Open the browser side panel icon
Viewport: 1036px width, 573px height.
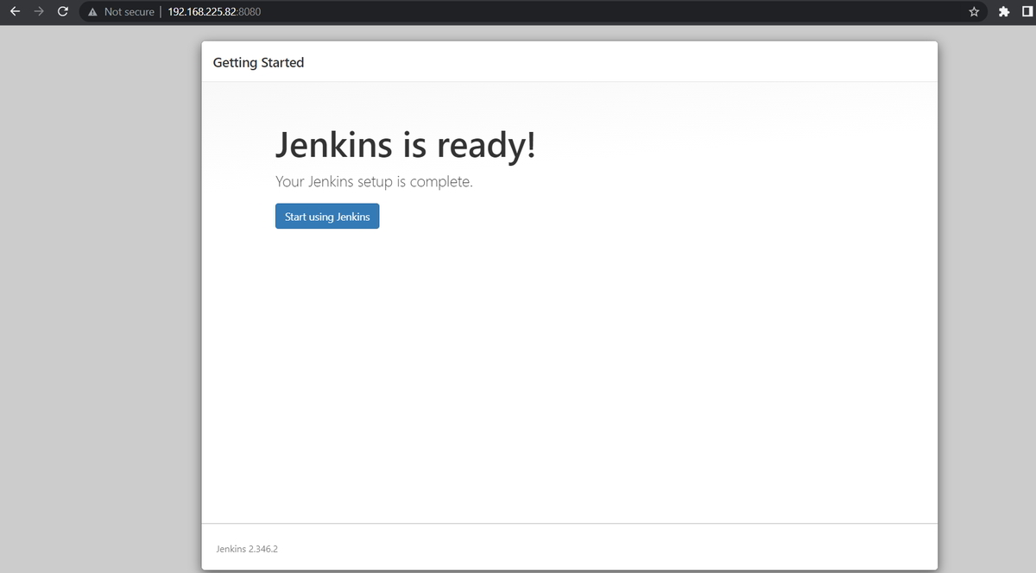1027,11
